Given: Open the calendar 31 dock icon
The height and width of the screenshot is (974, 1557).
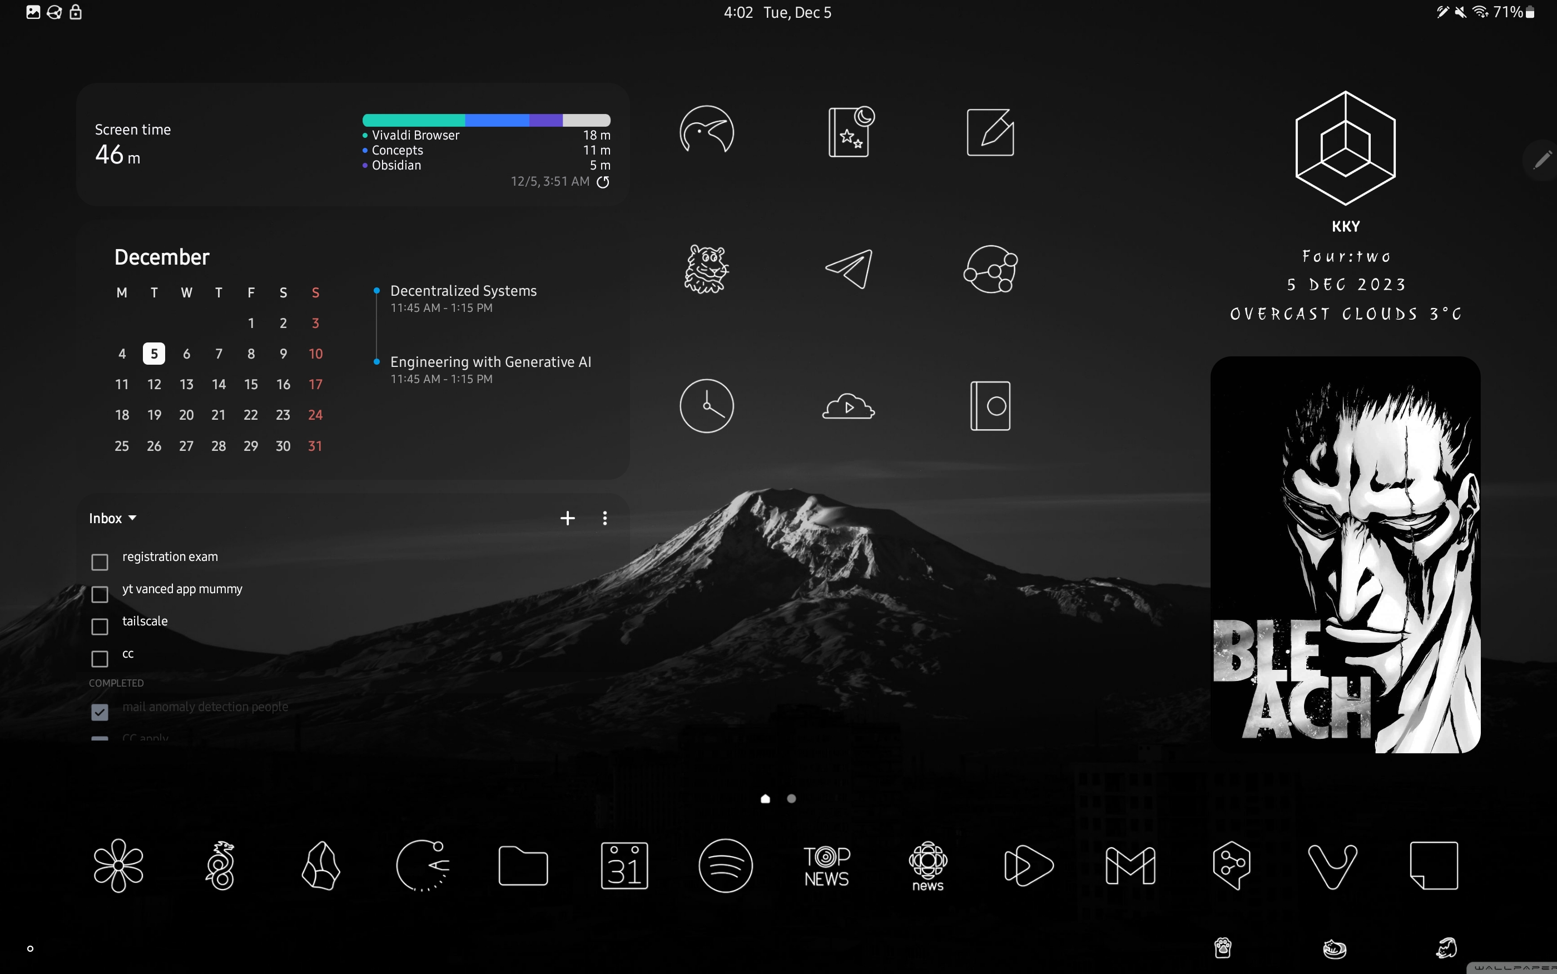Looking at the screenshot, I should click(624, 865).
